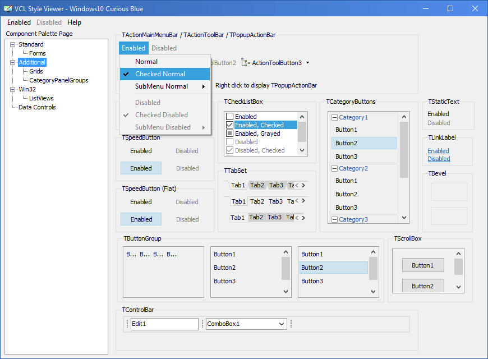Collapse Category1 in TCategoryButtons
The width and height of the screenshot is (488, 359).
pyautogui.click(x=334, y=117)
